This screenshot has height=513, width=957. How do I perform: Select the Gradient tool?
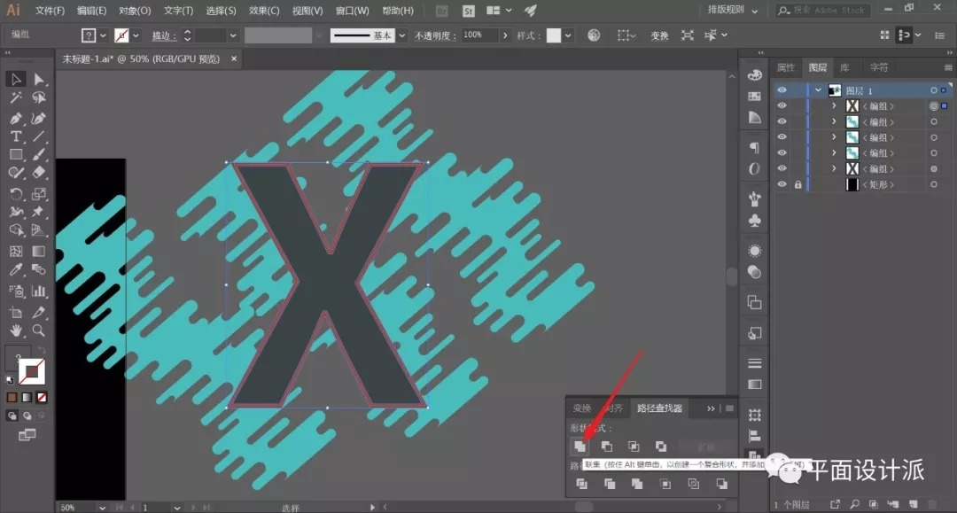[x=39, y=252]
